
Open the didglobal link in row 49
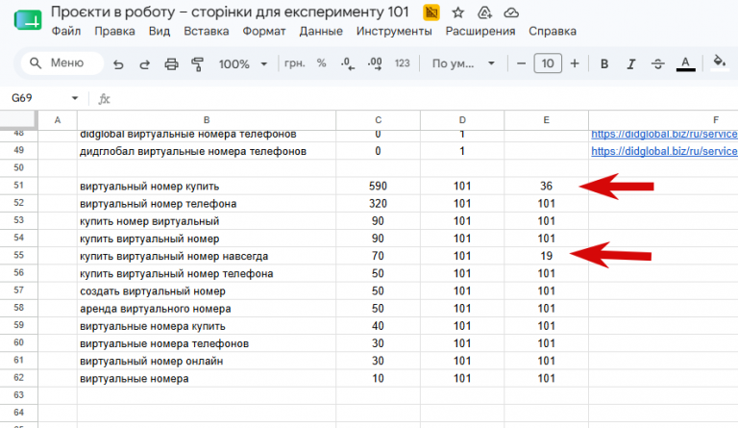[664, 151]
